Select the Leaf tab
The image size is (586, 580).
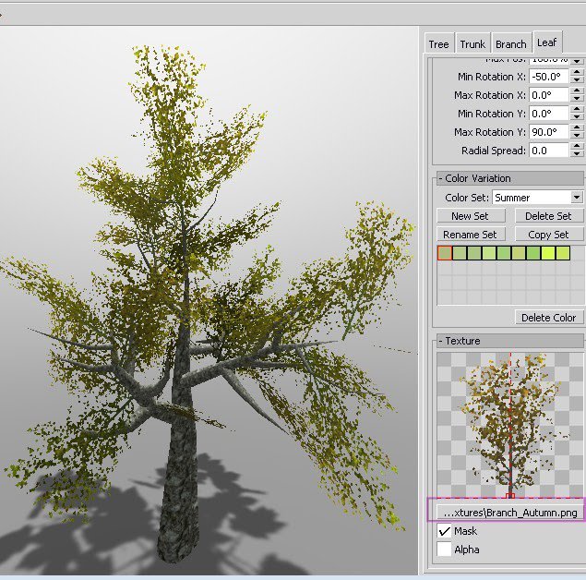coord(547,42)
